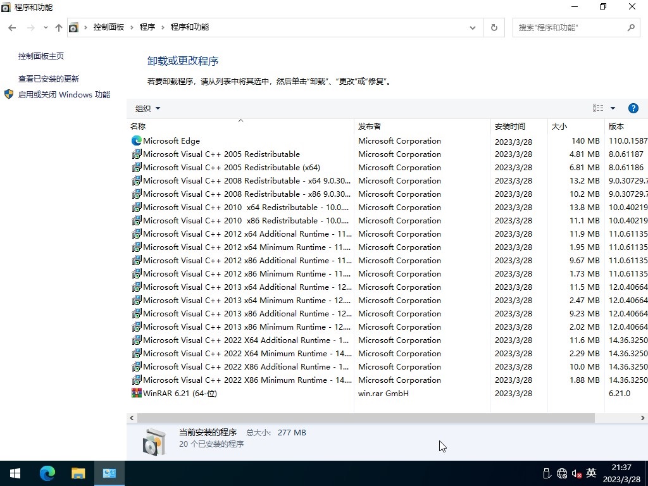
Task: Go up one level with the up arrow
Action: (x=58, y=27)
